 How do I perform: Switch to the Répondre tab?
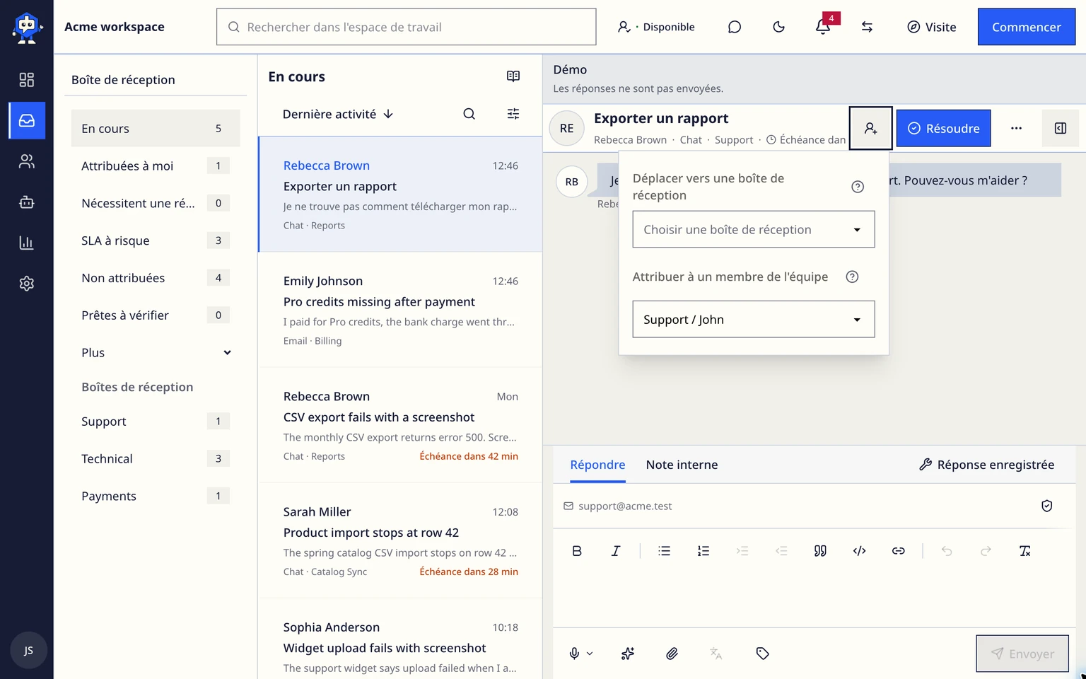click(597, 465)
